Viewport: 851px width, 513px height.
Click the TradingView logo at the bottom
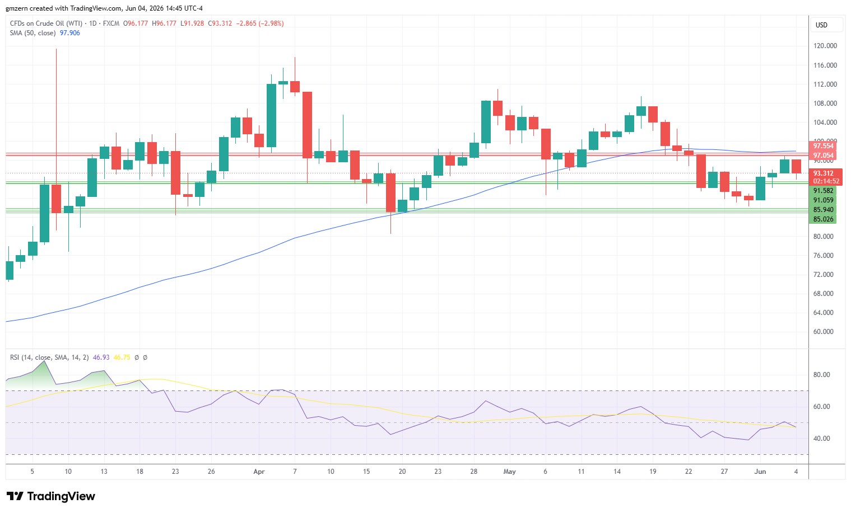50,496
